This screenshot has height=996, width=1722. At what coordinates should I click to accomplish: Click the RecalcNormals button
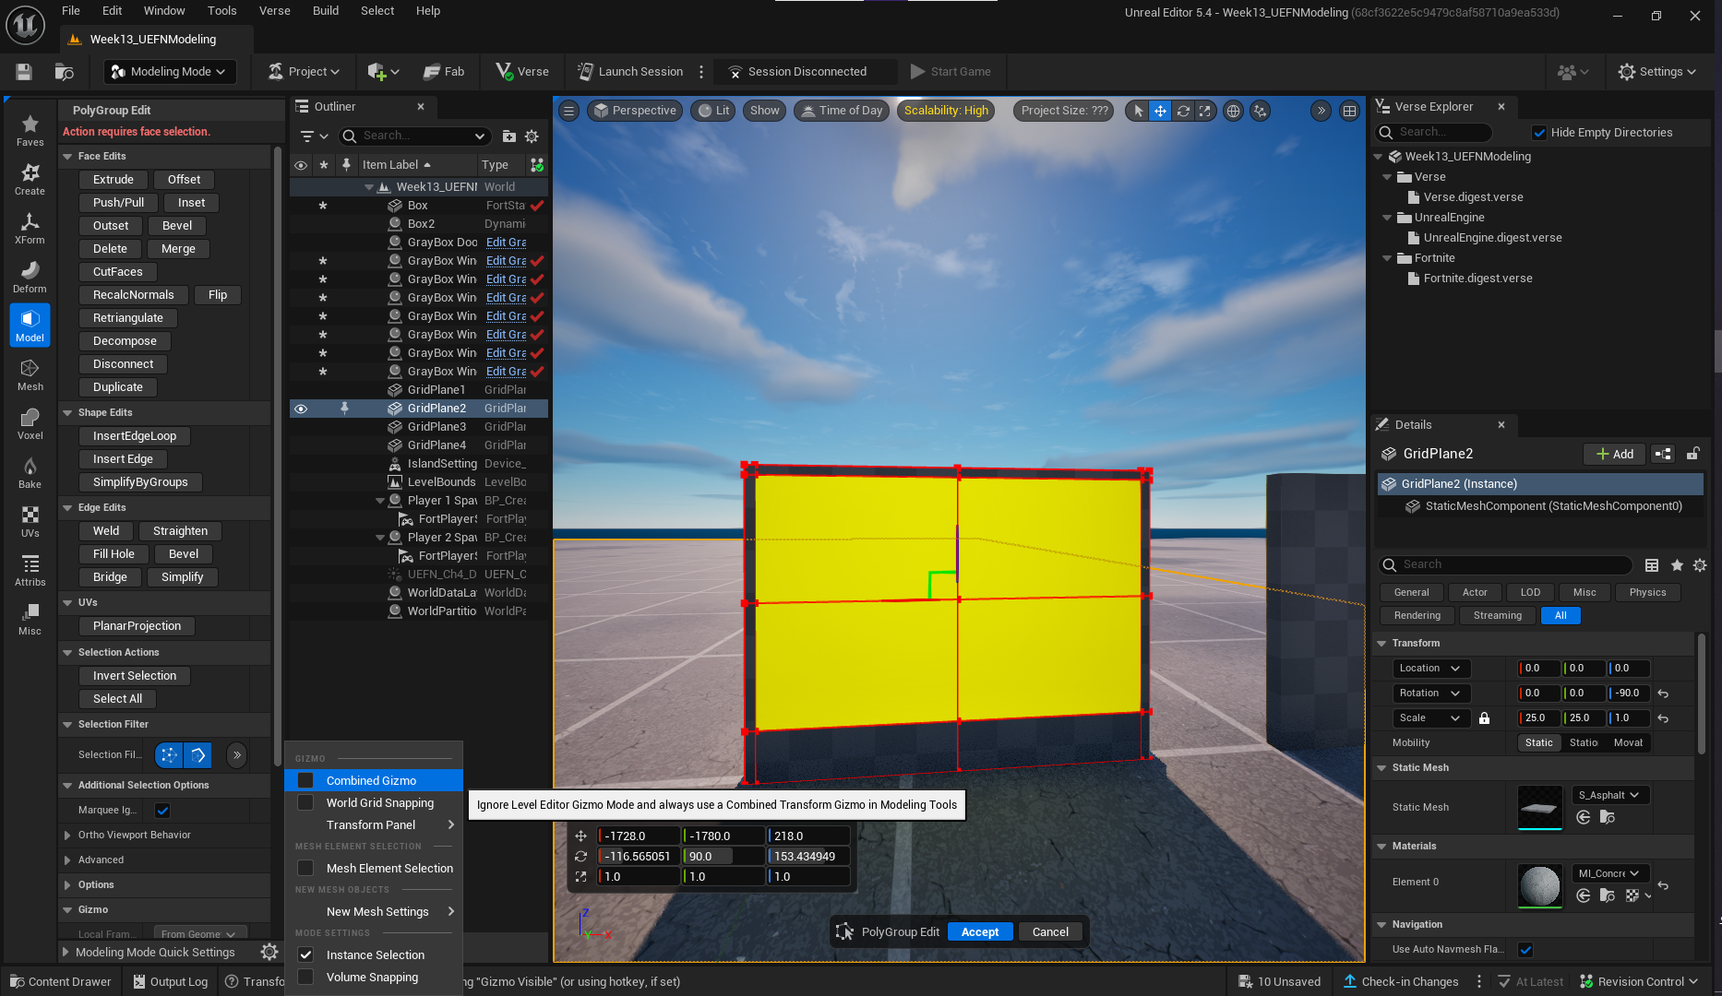[134, 294]
